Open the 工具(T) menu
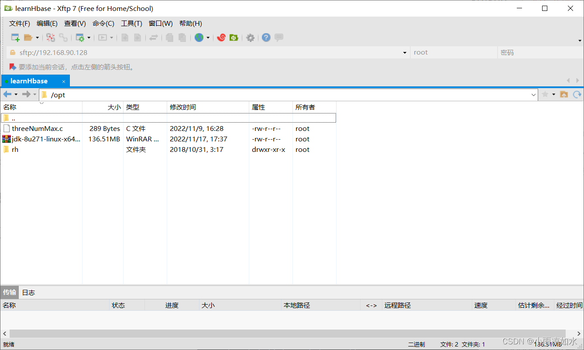The height and width of the screenshot is (350, 584). (131, 24)
